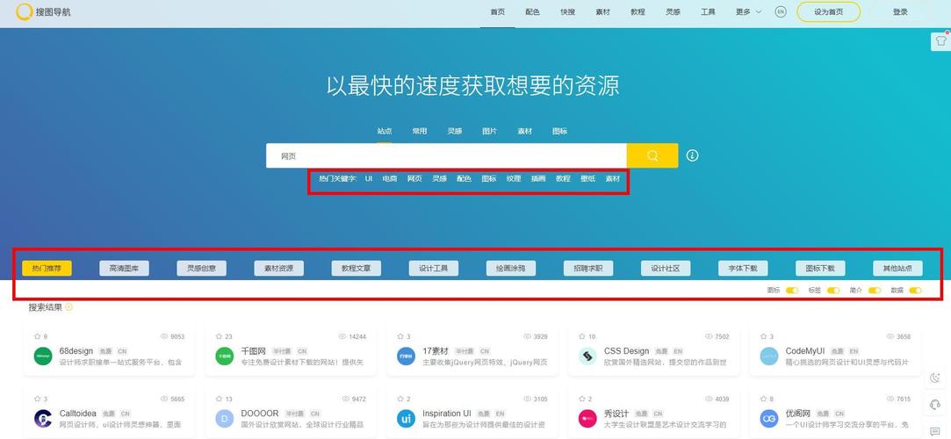Toggle the 标签 display switch
Screen dimensions: 951x439
pos(833,291)
